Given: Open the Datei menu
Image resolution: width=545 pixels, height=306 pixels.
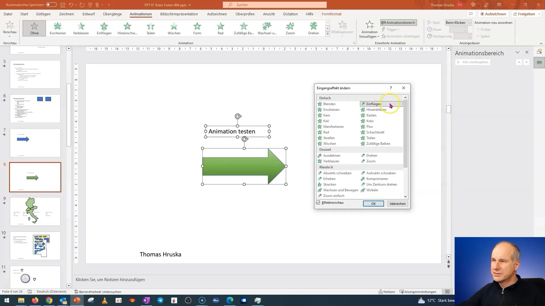Looking at the screenshot, I should point(8,14).
